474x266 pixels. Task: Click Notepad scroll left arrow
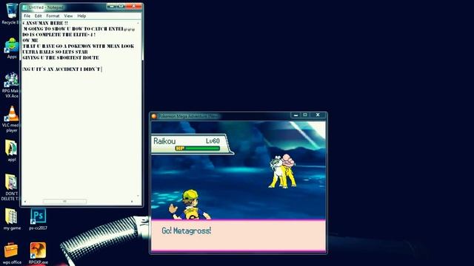tap(25, 201)
